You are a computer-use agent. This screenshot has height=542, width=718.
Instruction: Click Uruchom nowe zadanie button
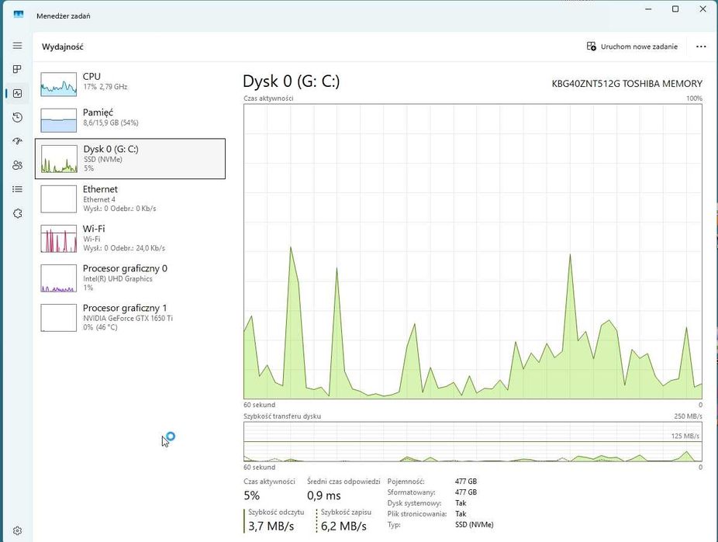(x=632, y=47)
